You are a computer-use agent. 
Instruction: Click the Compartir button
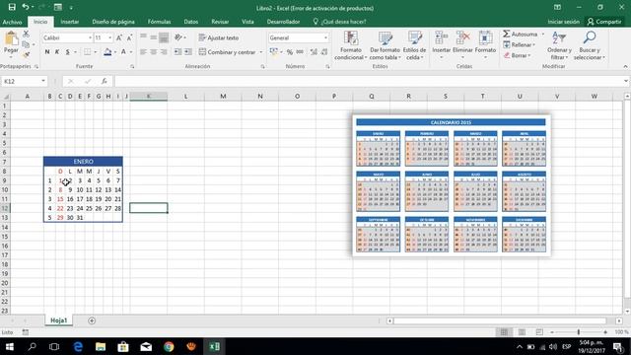604,22
